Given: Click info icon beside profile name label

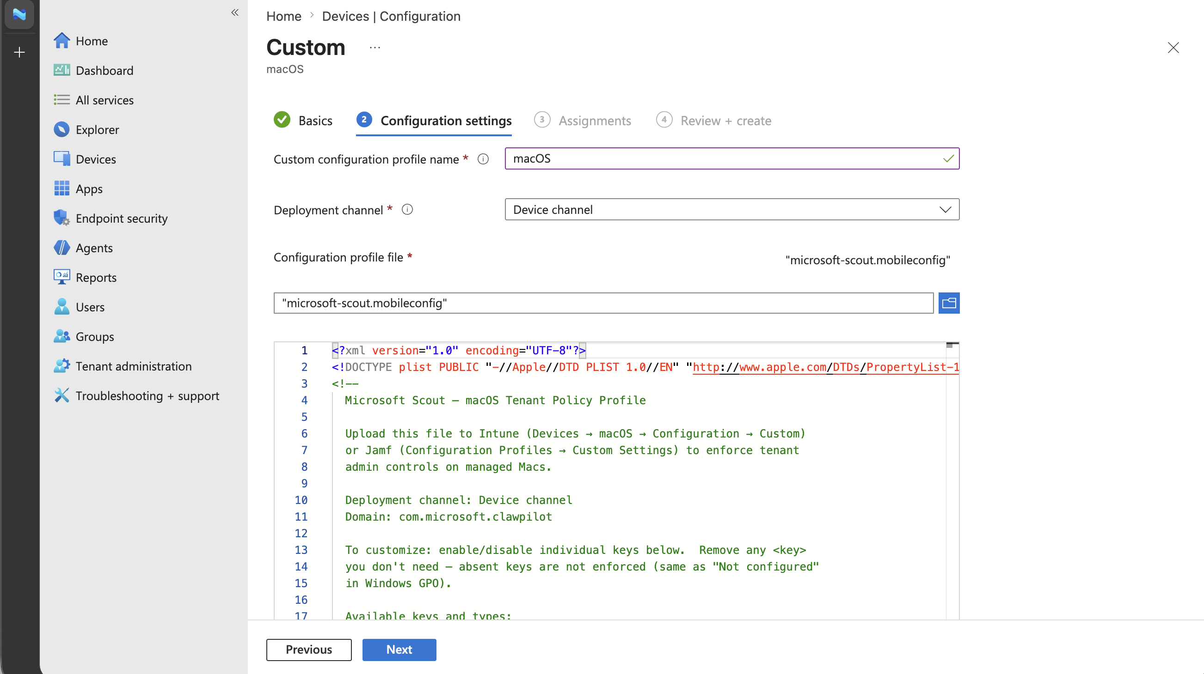Looking at the screenshot, I should [x=483, y=159].
